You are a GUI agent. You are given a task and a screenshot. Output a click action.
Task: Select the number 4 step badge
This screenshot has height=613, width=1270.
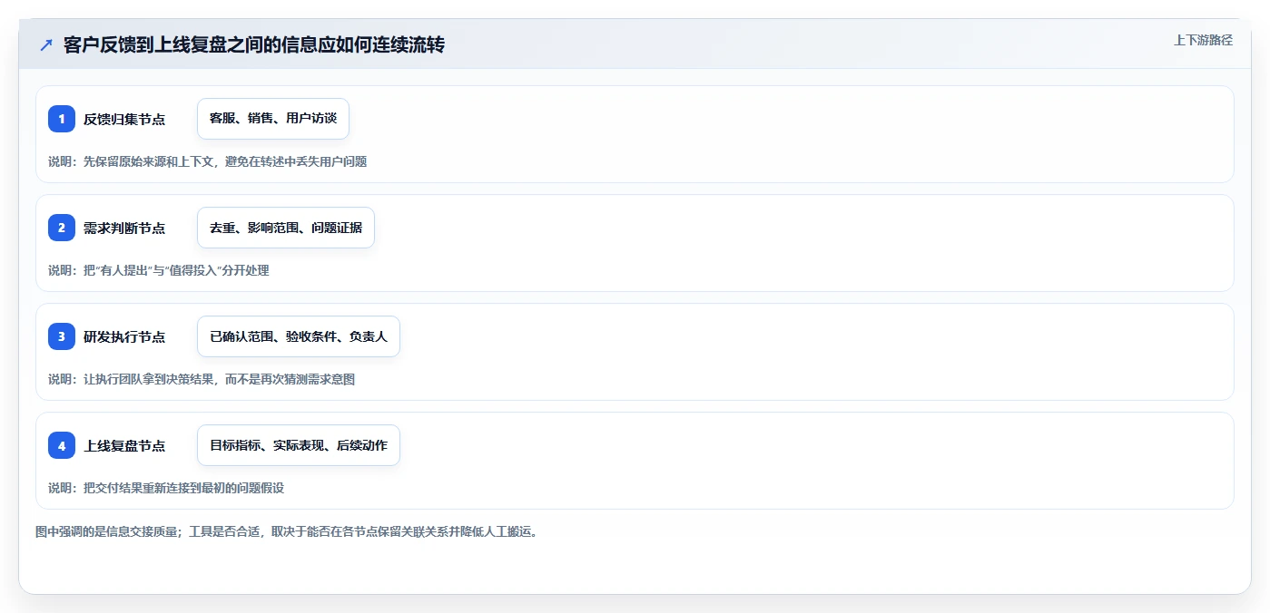coord(62,445)
